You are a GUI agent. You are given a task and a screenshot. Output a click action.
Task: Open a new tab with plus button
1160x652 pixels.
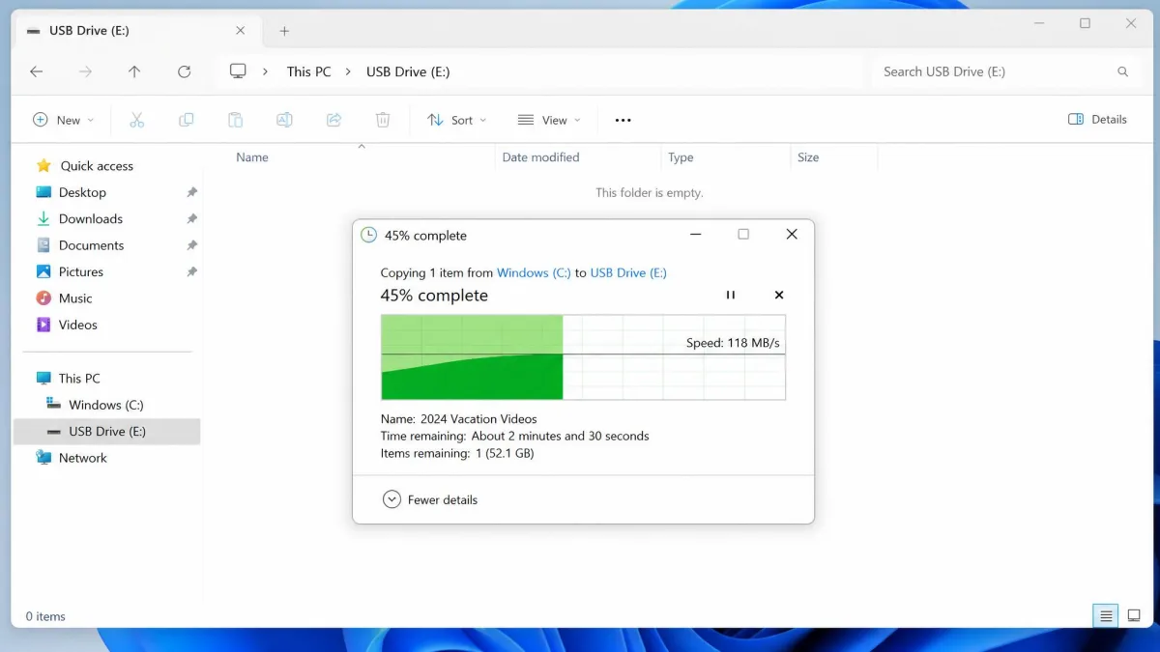pos(284,31)
